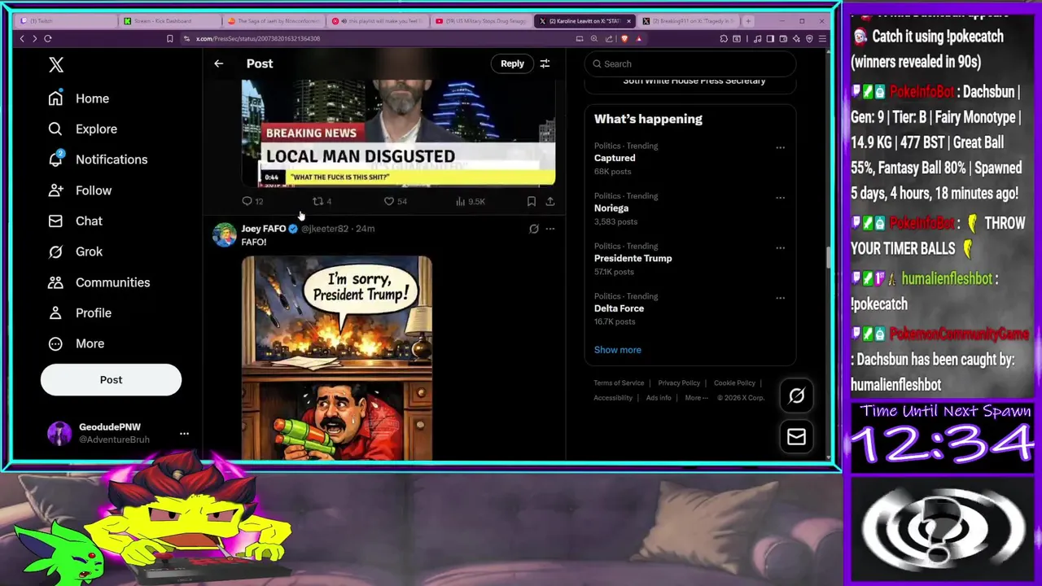
Task: Open Presidente Trump trending topic
Action: pos(633,258)
